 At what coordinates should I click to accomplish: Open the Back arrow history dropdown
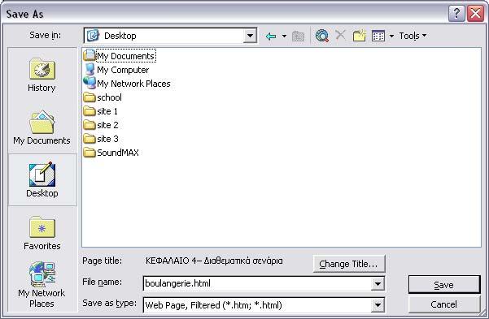(284, 36)
